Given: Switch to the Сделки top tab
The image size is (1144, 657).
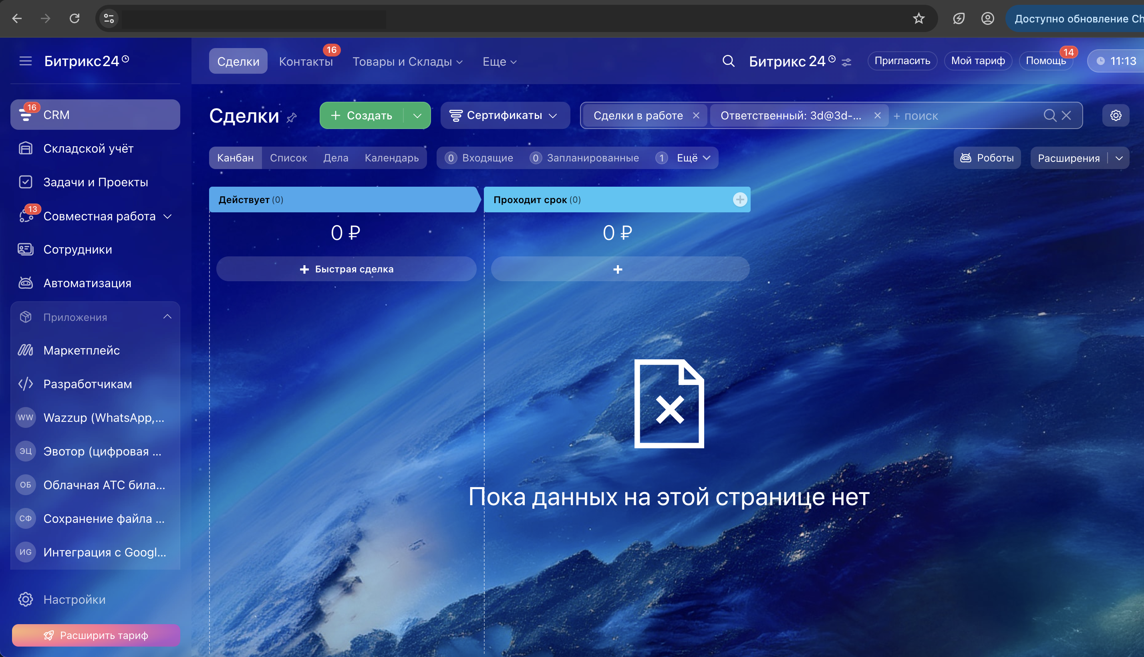Looking at the screenshot, I should coord(238,61).
